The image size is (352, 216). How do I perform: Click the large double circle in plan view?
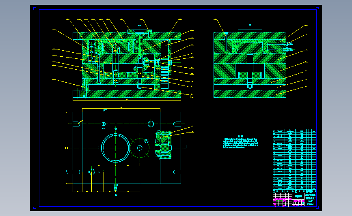click(116, 148)
